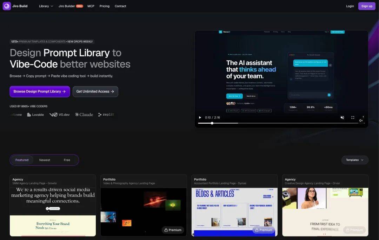Click the "SMM Agency Landing Page - Growio" subtitle

click(34, 183)
